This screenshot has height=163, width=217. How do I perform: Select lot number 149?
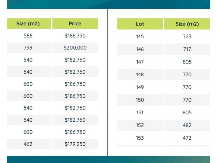[140, 87]
